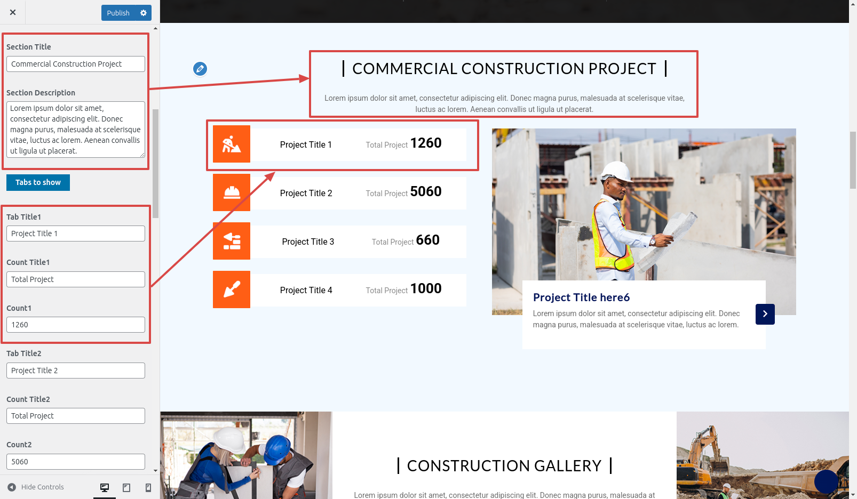This screenshot has width=857, height=499.
Task: Click the Hide Controls left arrow icon
Action: tap(12, 487)
